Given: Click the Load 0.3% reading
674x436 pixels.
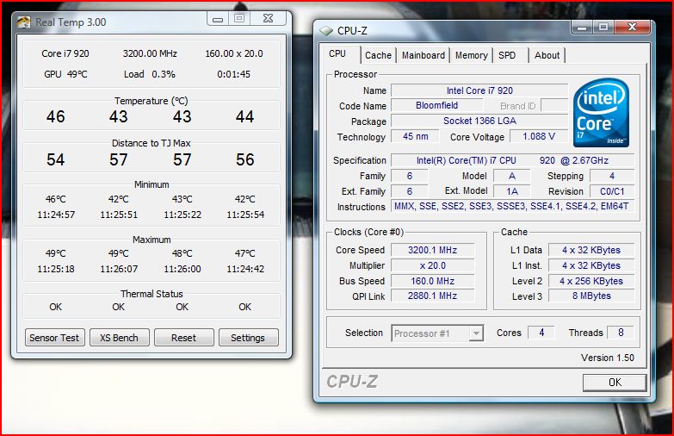Looking at the screenshot, I should (150, 74).
